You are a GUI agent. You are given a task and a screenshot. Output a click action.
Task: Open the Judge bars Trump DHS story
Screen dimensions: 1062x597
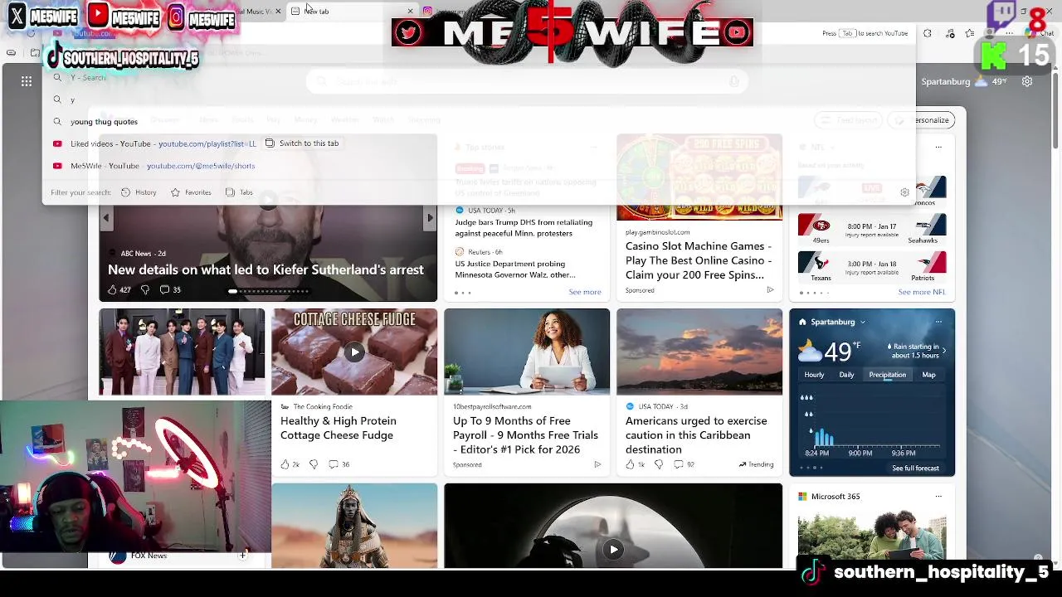(524, 227)
